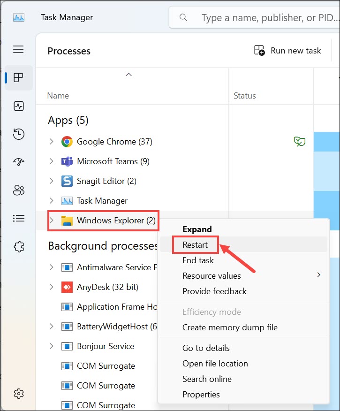Collapse the Name column sort chevron

[x=128, y=74]
